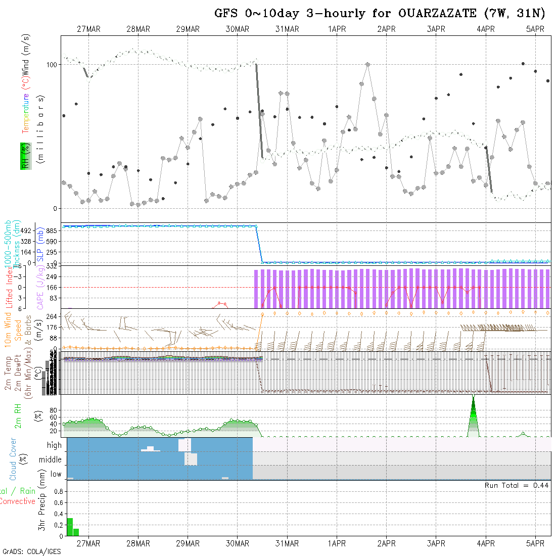556x556 pixels.
Task: Click the red Convective legend label
Action: point(18,501)
